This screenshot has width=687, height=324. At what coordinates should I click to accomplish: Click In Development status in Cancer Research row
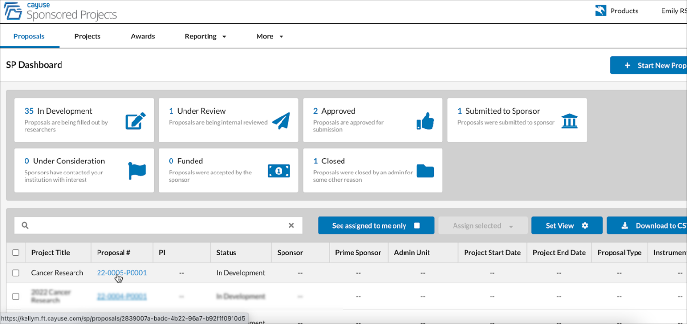[241, 273]
